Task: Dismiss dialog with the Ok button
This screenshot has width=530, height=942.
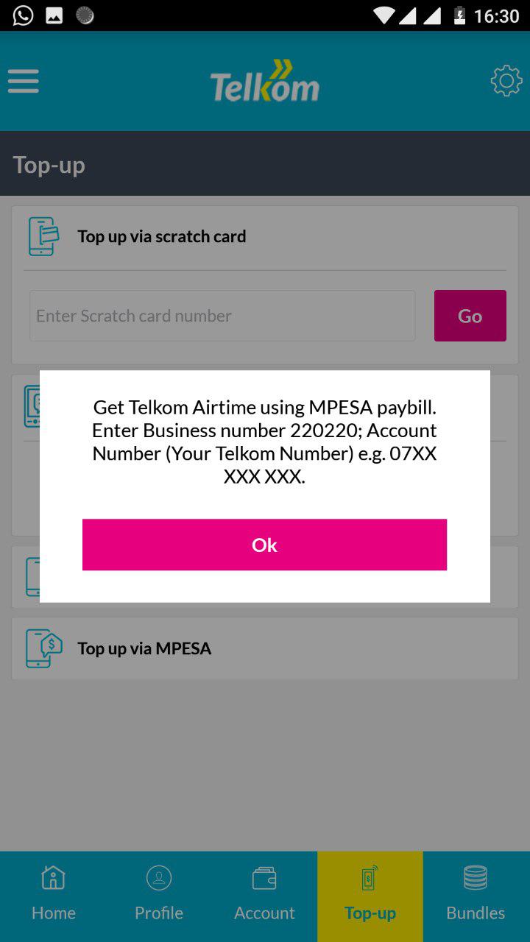Action: point(264,545)
